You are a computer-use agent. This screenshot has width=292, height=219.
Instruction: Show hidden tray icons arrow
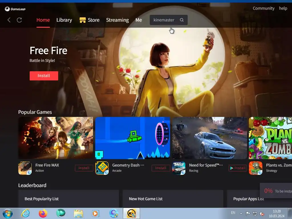(x=241, y=214)
